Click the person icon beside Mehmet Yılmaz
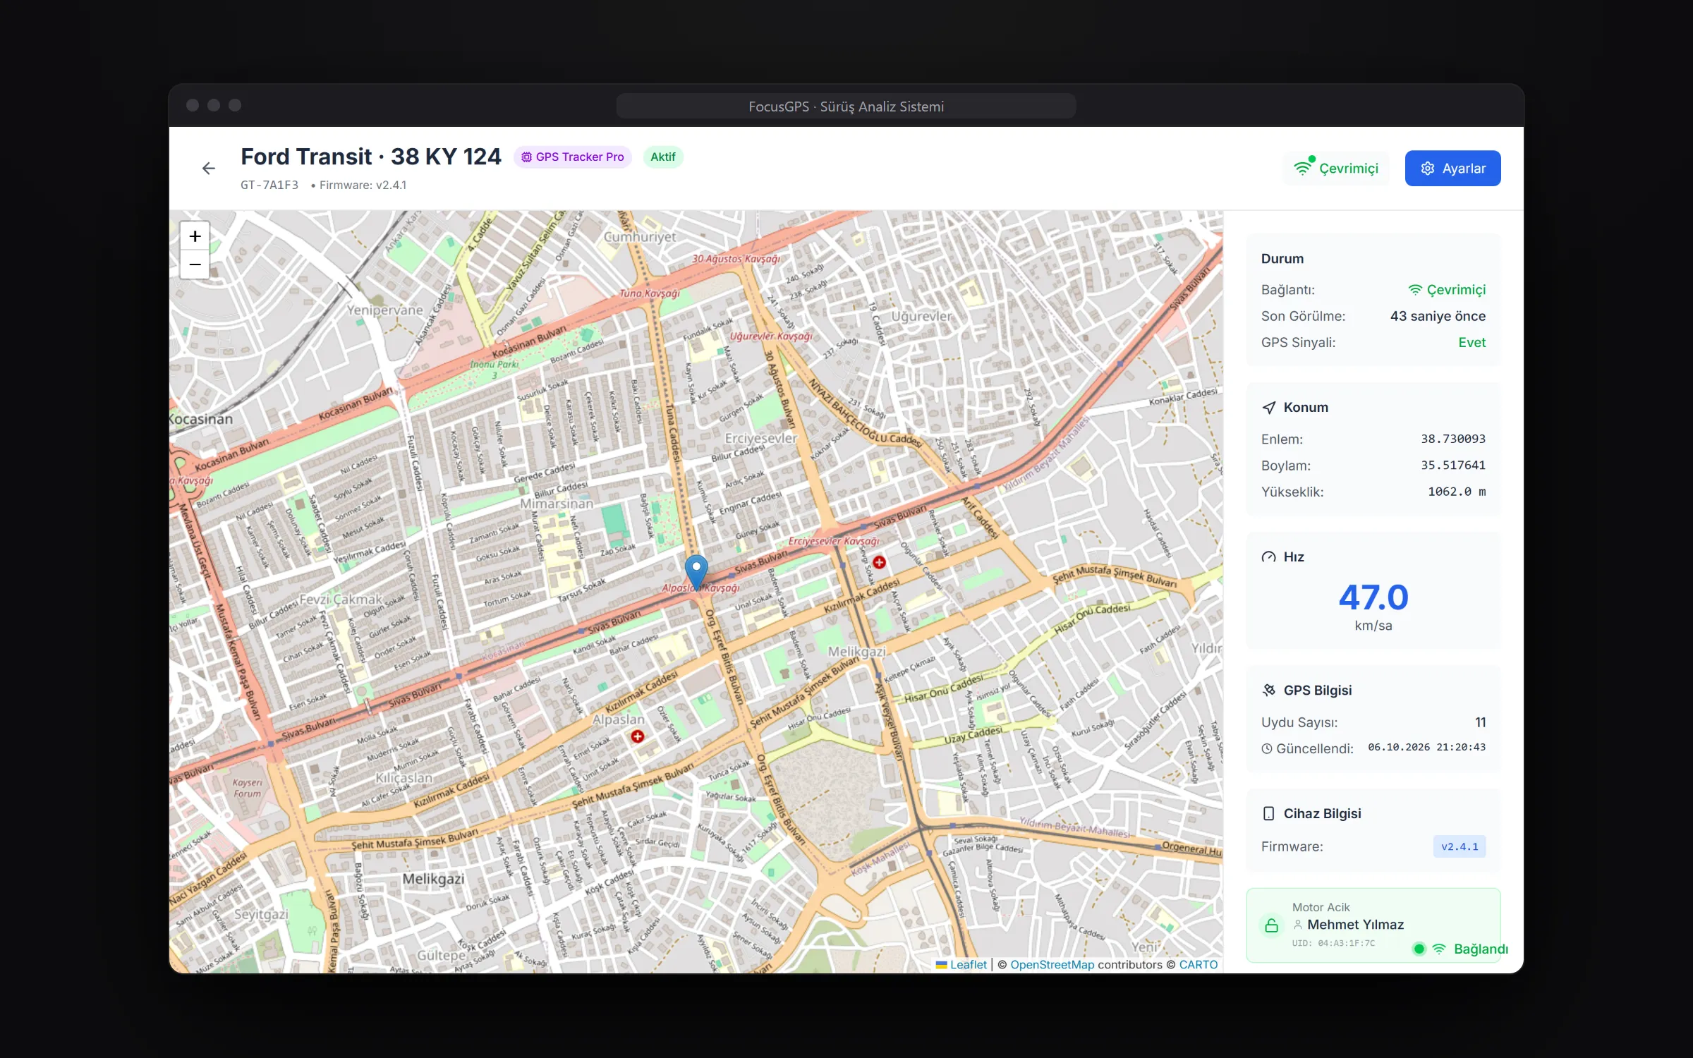The width and height of the screenshot is (1693, 1058). pos(1297,925)
